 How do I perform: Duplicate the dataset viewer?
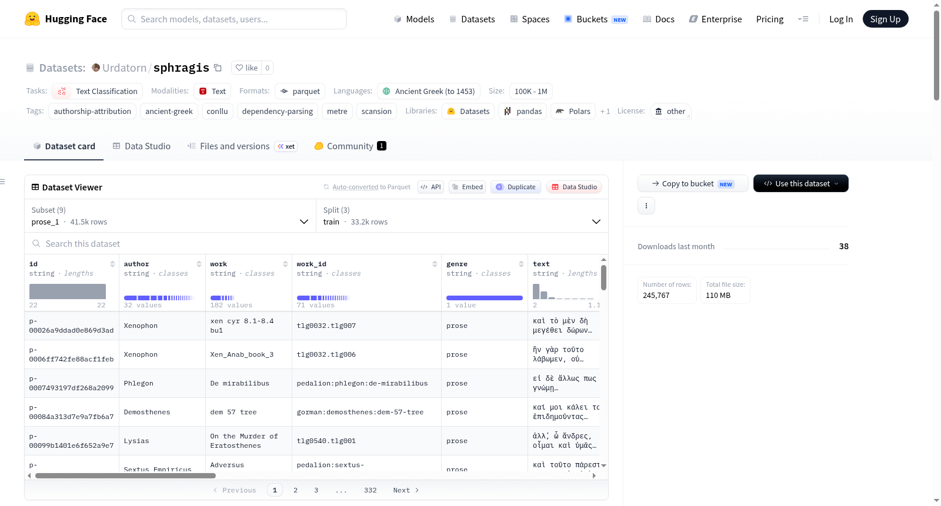click(x=516, y=187)
